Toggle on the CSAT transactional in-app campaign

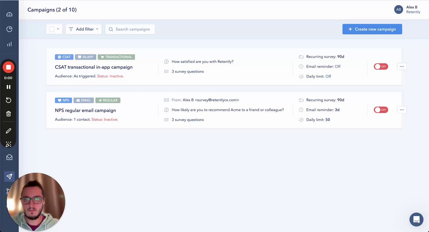pyautogui.click(x=381, y=67)
